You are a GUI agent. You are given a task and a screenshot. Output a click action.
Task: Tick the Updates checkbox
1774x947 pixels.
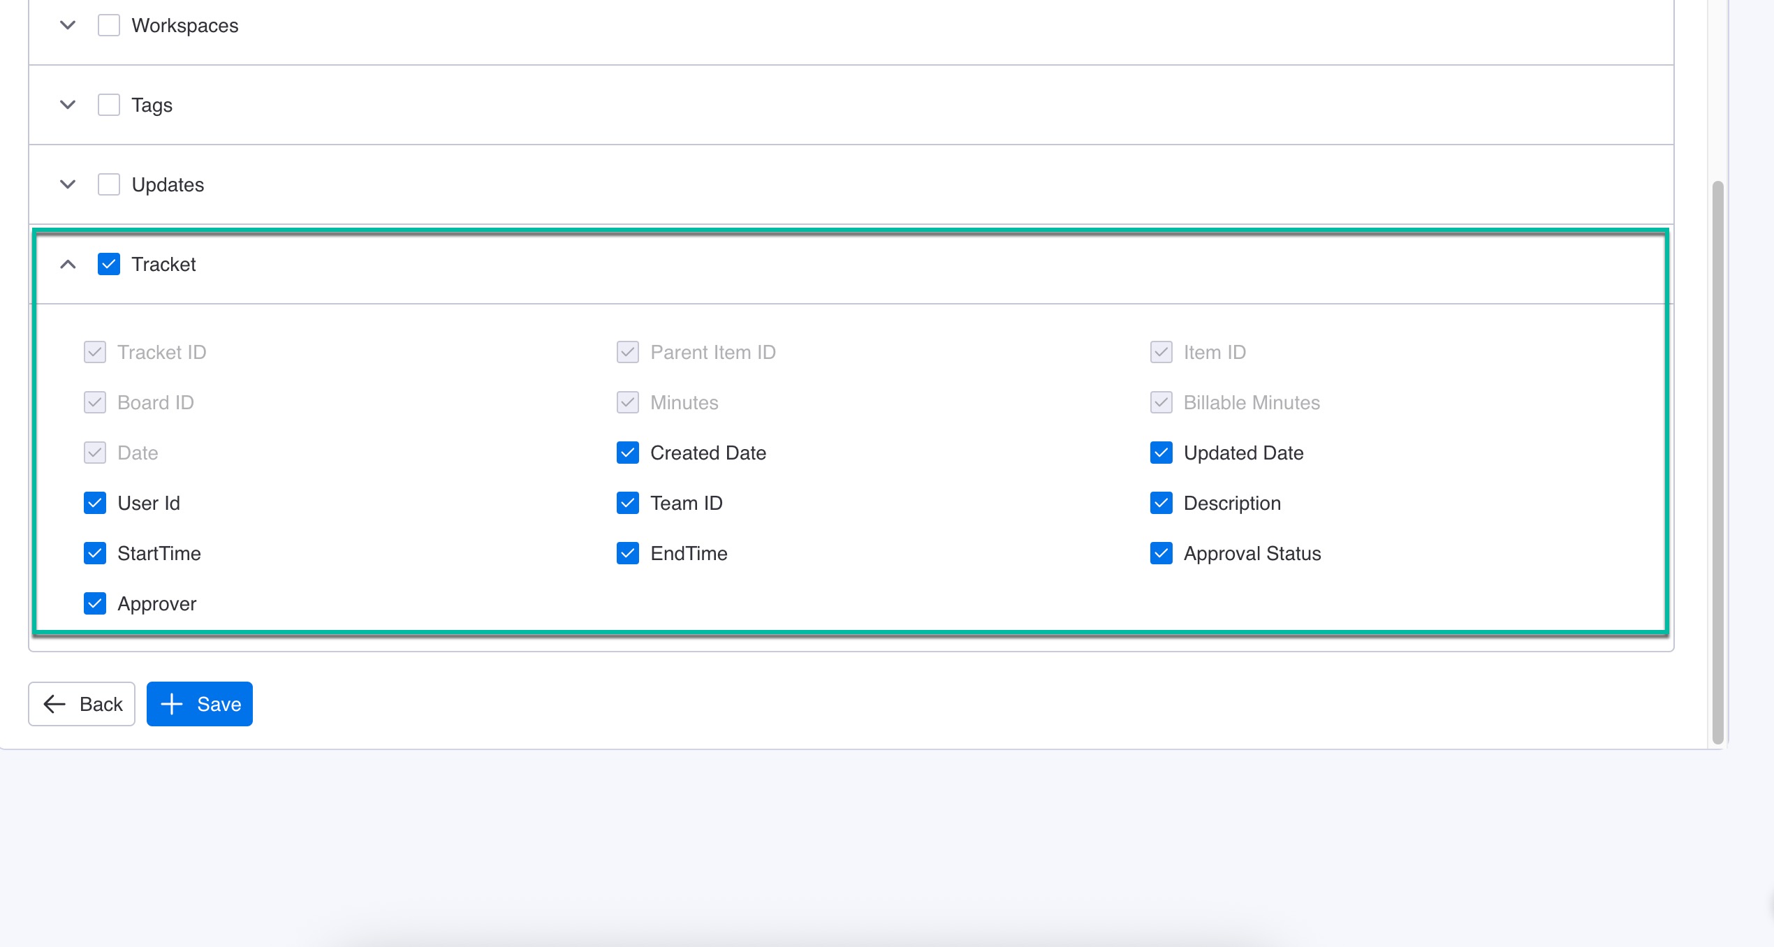(x=109, y=184)
